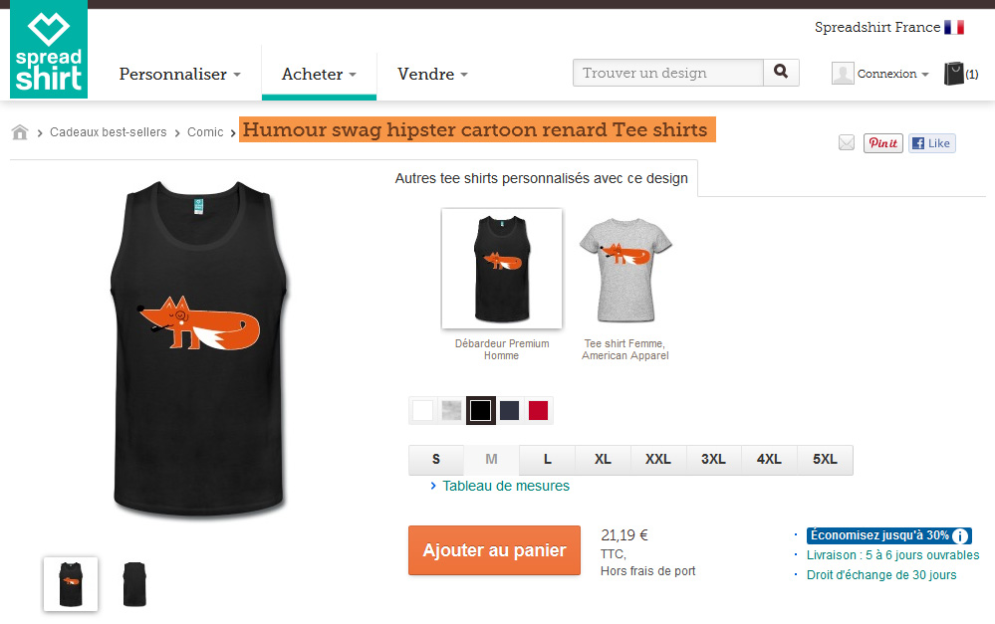Click the Pin it button
Viewport: 995px width, 624px height.
coord(882,143)
